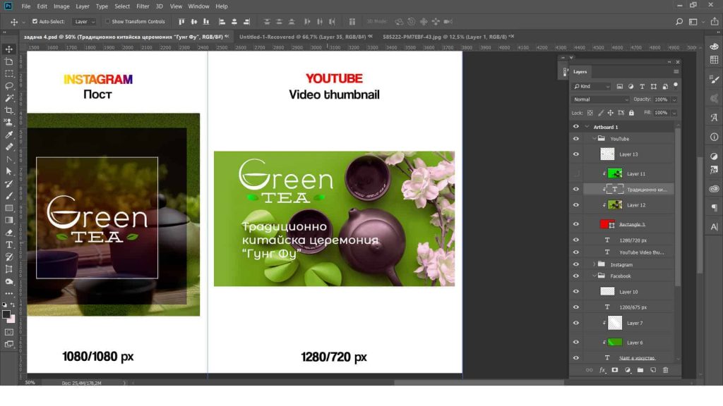
Task: Select the Eyedropper tool
Action: 8,135
